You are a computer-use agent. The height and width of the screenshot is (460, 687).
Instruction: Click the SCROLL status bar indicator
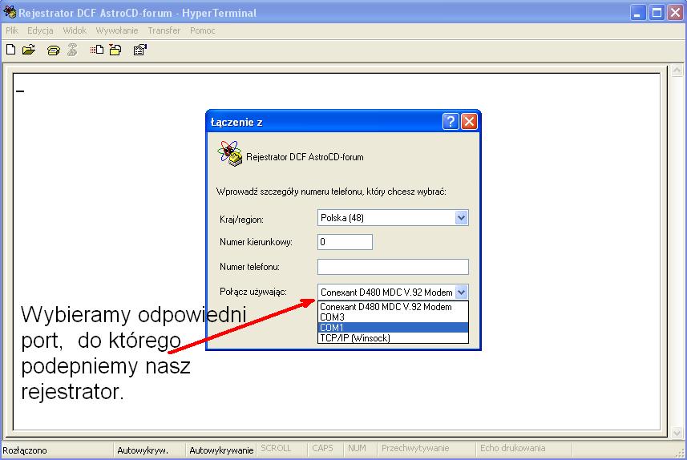(276, 448)
